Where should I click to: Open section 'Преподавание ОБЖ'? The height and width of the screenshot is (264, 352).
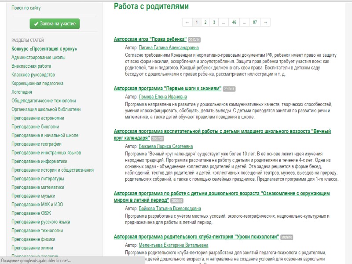(x=31, y=213)
